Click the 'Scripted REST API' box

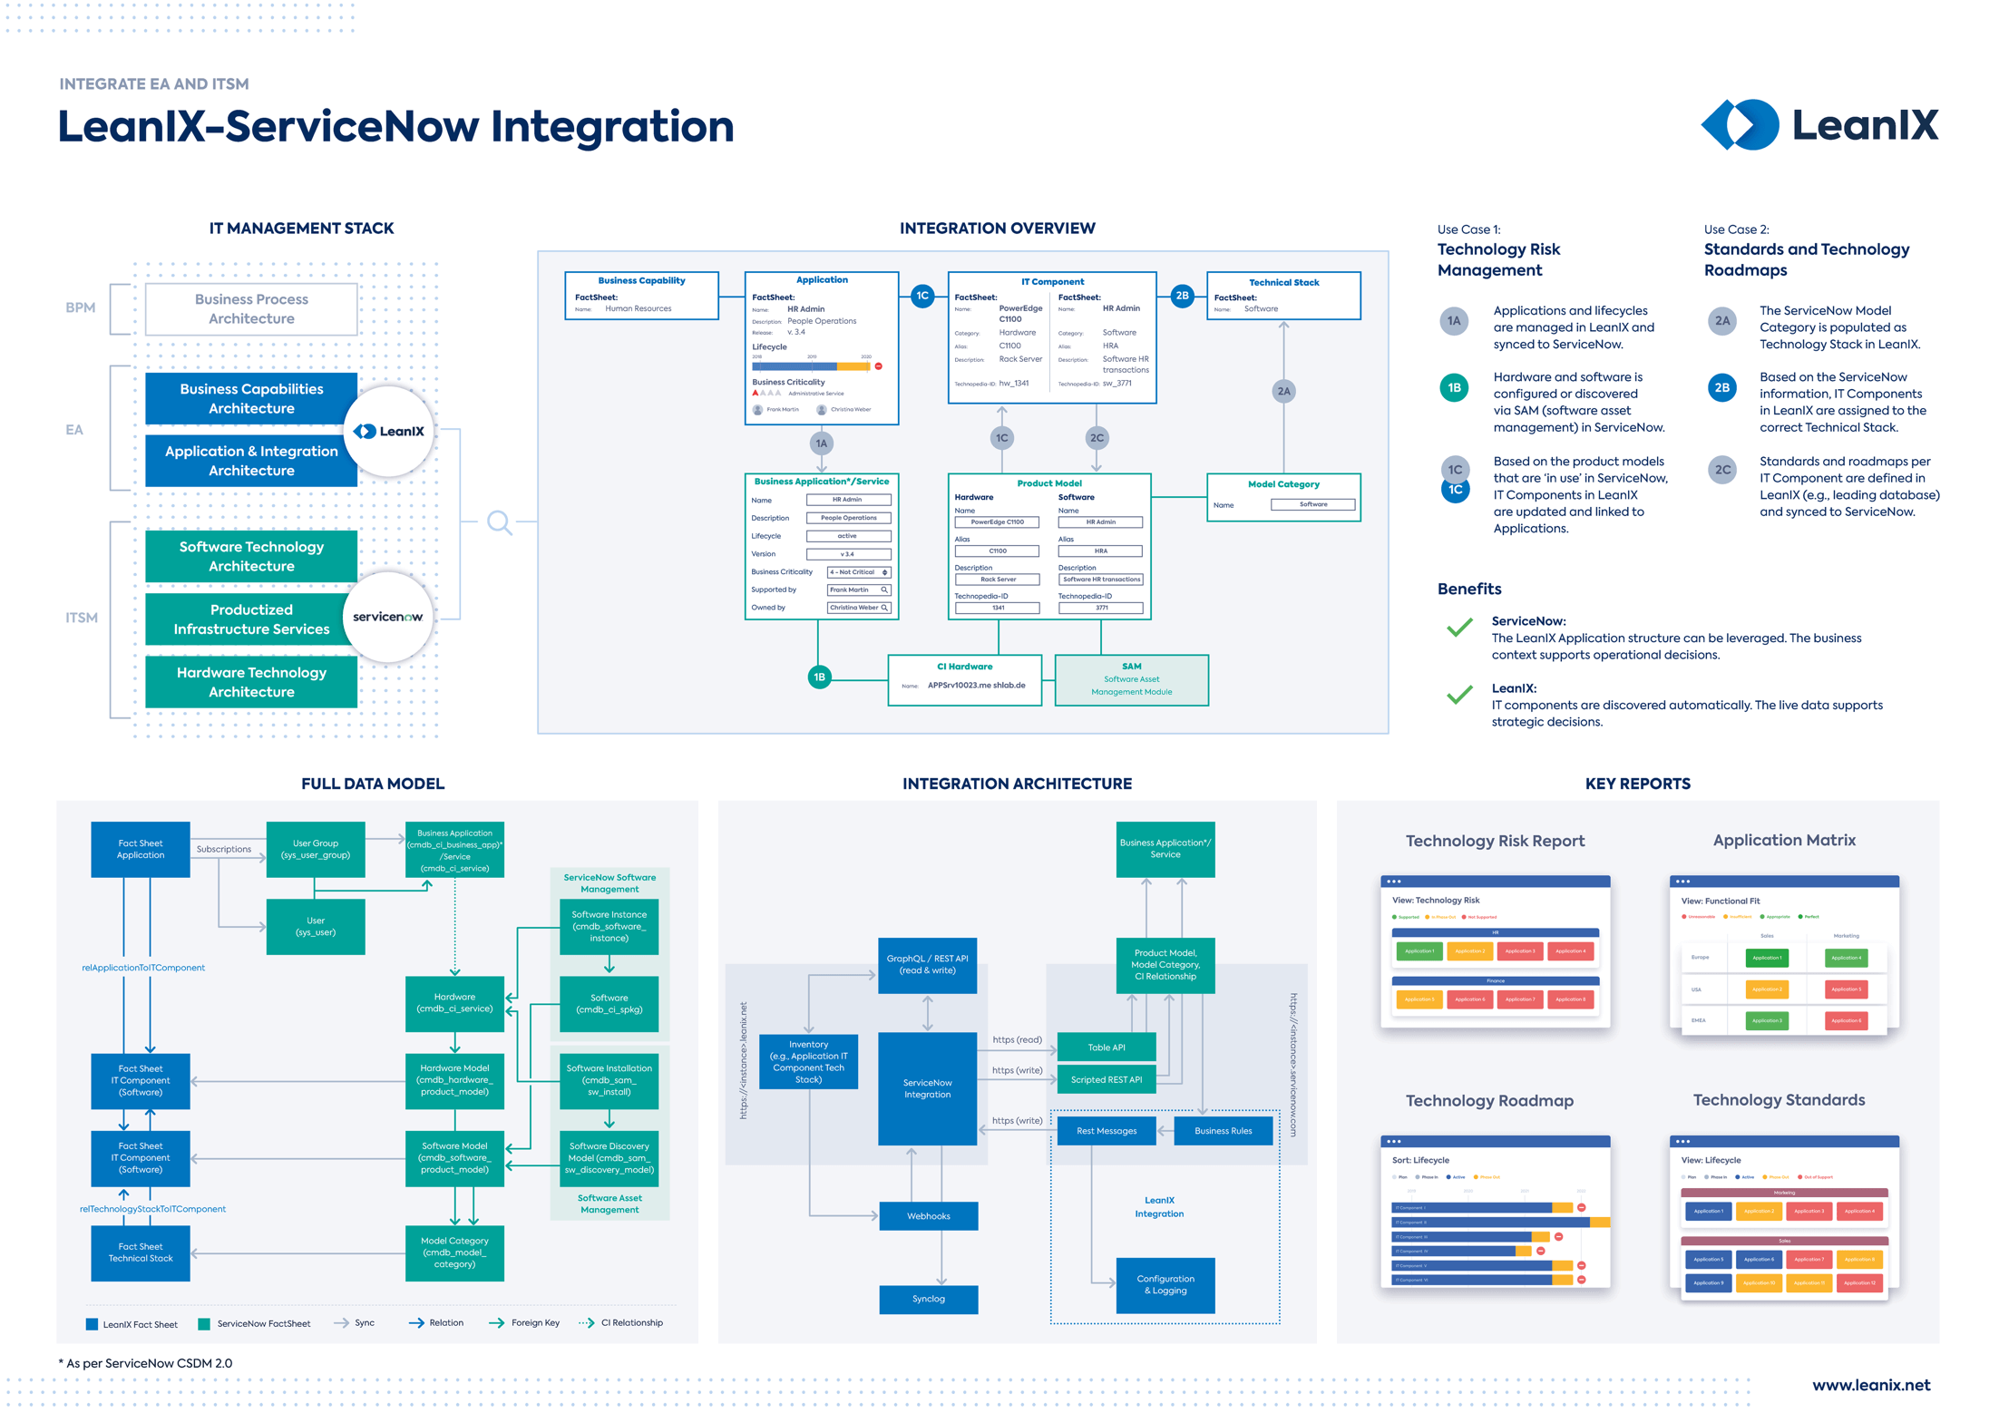(1107, 1079)
